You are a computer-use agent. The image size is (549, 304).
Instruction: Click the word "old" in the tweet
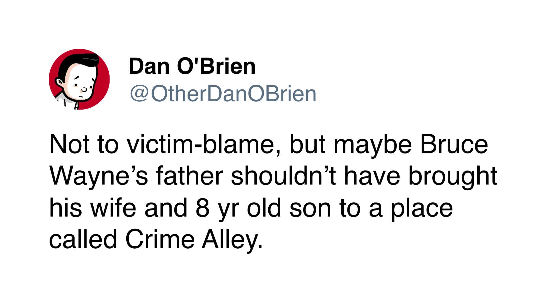click(x=264, y=208)
